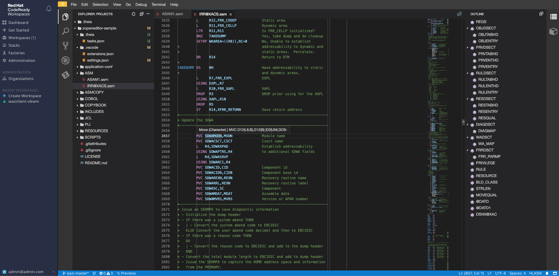This screenshot has height=276, width=559.
Task: Toggle the panel with the far-right status icon
Action: pyautogui.click(x=555, y=273)
